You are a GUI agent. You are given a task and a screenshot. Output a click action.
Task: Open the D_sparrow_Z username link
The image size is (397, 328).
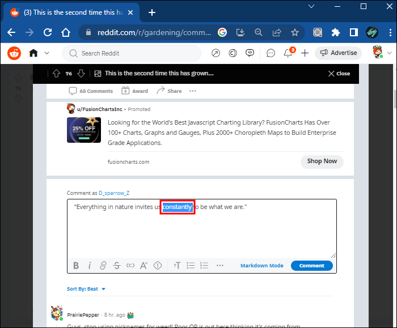point(114,193)
